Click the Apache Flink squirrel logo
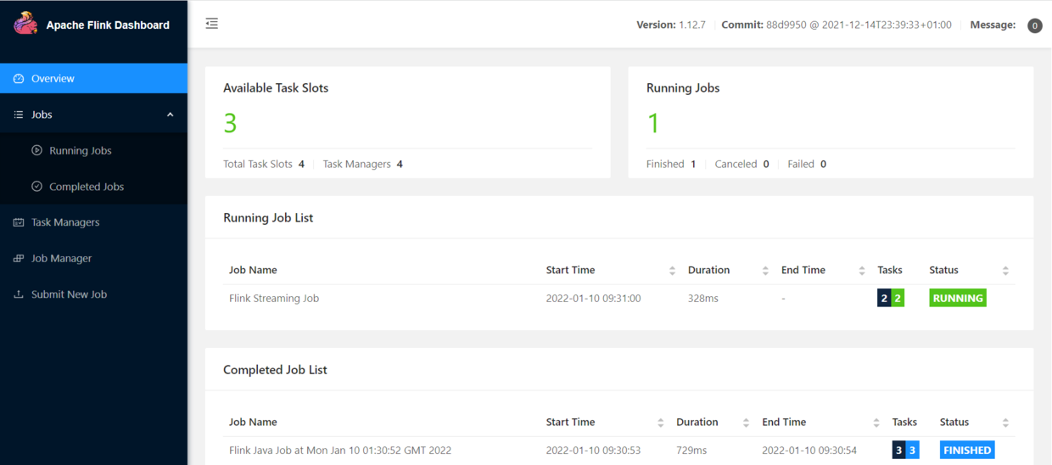The height and width of the screenshot is (465, 1052). pyautogui.click(x=25, y=24)
